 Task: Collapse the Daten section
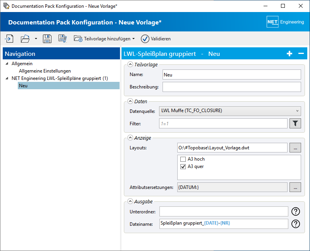130,101
